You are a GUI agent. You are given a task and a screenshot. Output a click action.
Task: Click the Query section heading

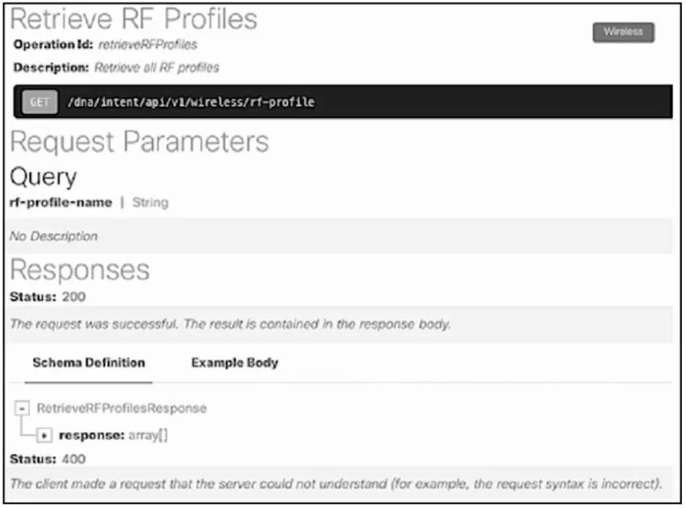click(44, 178)
